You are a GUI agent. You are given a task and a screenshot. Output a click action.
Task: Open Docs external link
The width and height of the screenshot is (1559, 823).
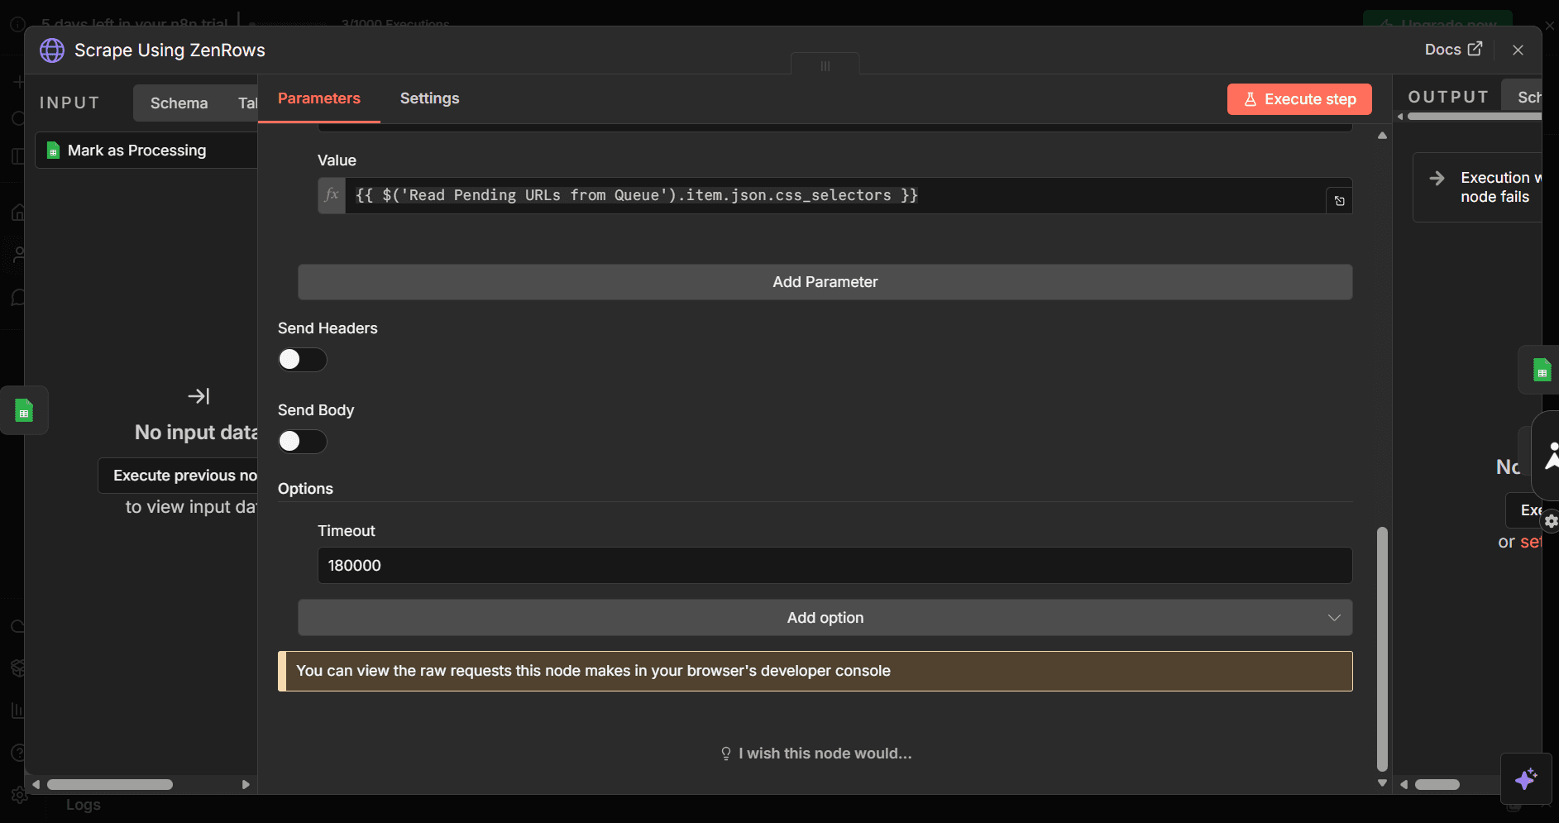point(1453,50)
